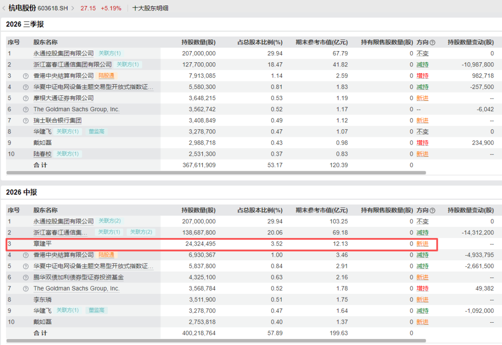This screenshot has width=502, height=345.
Task: Open 关联方(1) tag beside 陆春校
Action: 67,154
